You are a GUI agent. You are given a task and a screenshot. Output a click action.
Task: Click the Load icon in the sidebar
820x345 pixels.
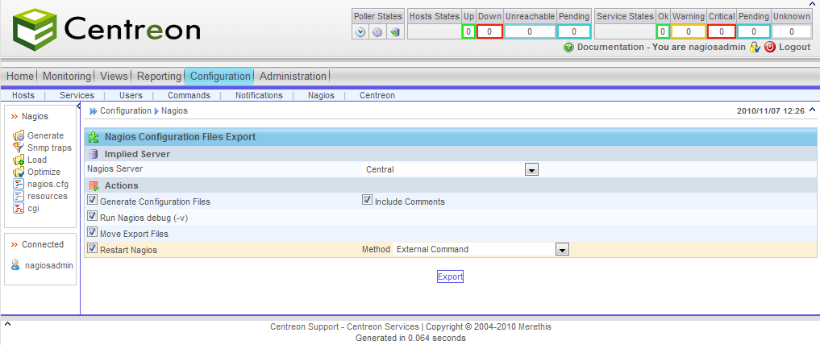coord(19,160)
